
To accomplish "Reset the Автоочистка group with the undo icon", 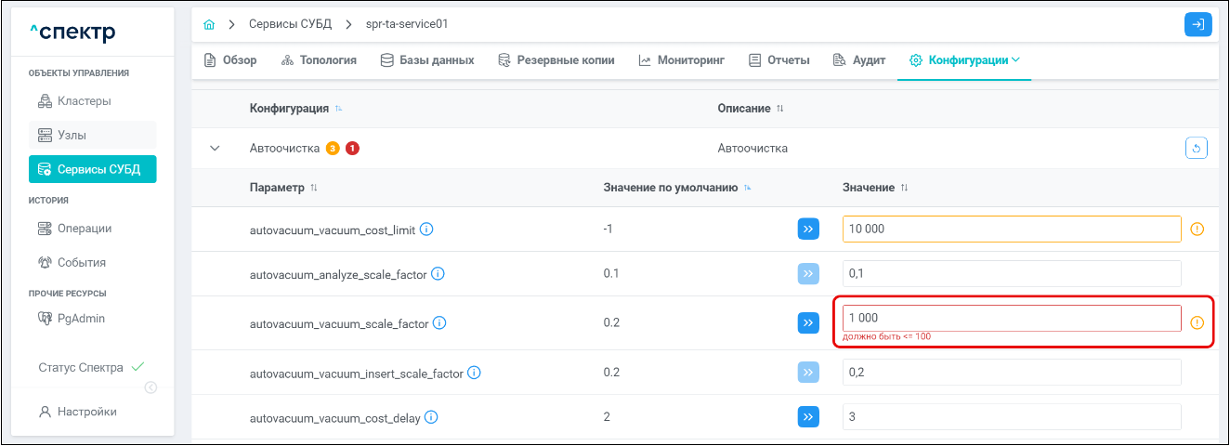I will click(1197, 148).
